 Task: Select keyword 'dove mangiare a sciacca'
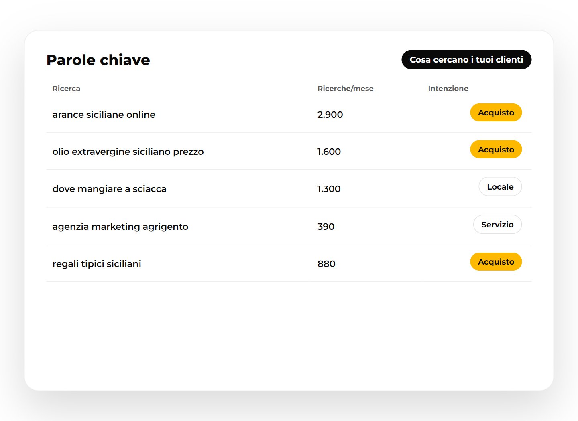click(110, 189)
